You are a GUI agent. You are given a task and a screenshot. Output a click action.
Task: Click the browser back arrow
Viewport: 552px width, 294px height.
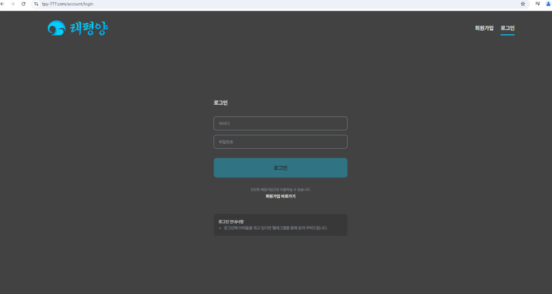click(x=4, y=4)
